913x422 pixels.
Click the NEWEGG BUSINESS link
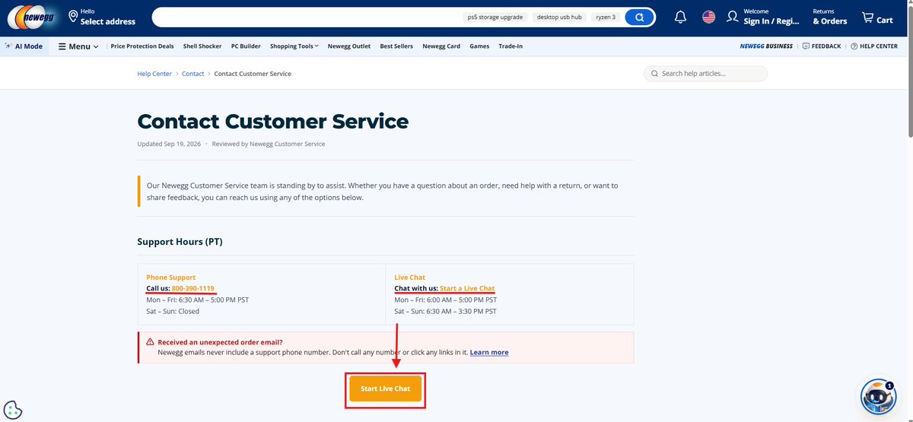pyautogui.click(x=766, y=46)
